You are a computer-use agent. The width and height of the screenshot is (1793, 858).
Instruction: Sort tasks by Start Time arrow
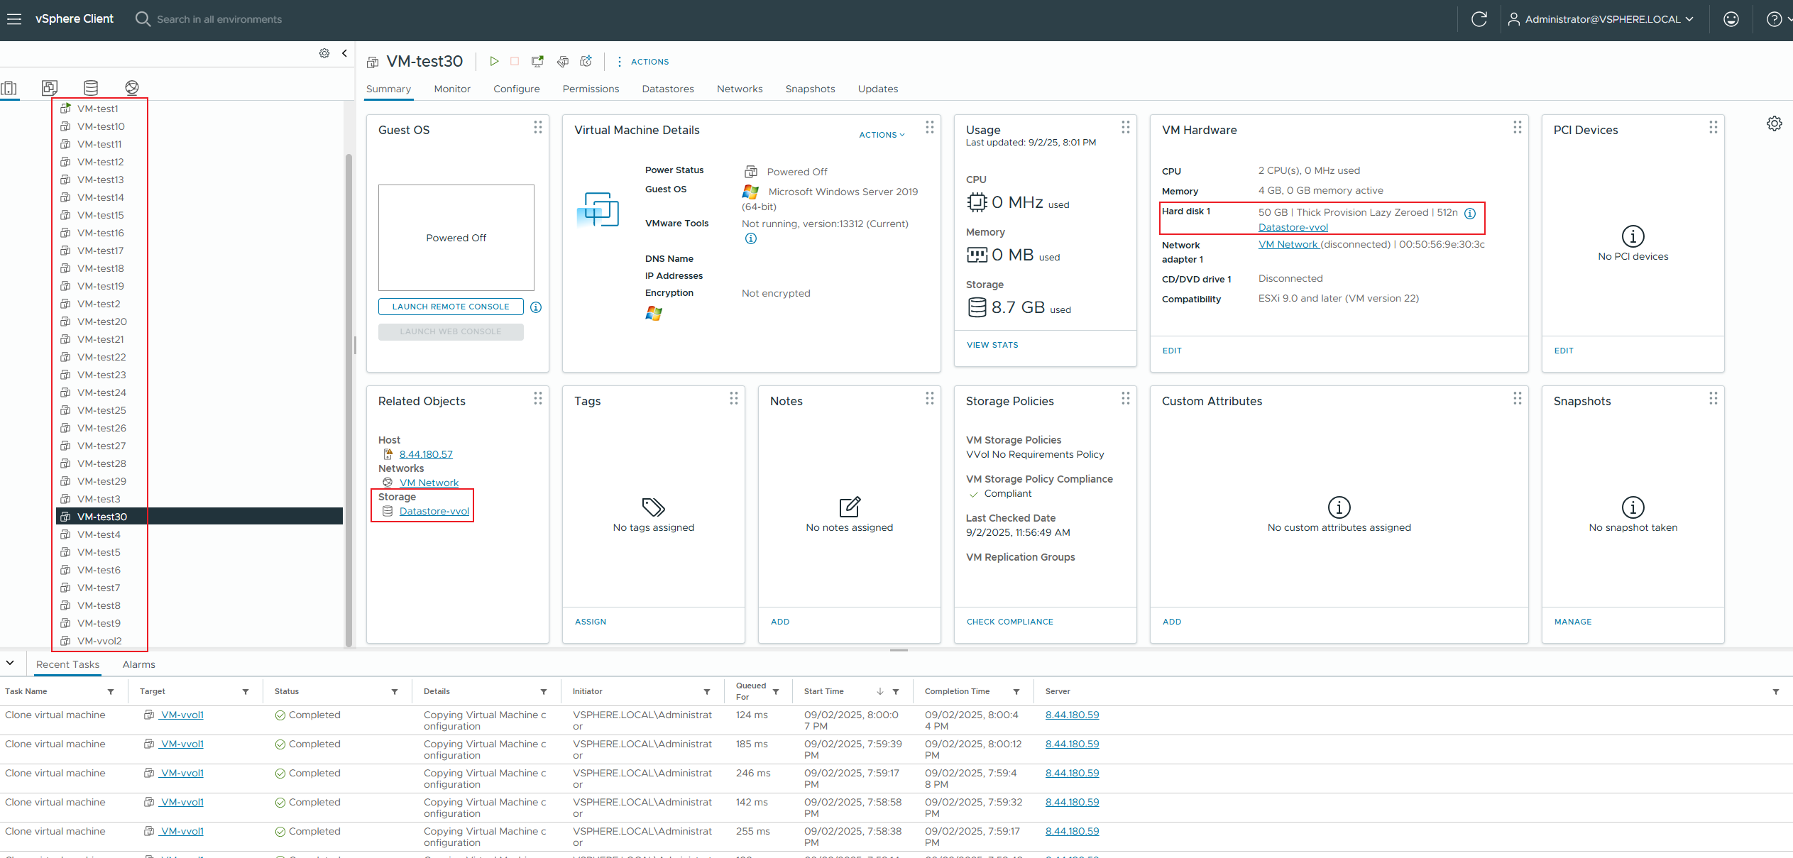(x=880, y=691)
